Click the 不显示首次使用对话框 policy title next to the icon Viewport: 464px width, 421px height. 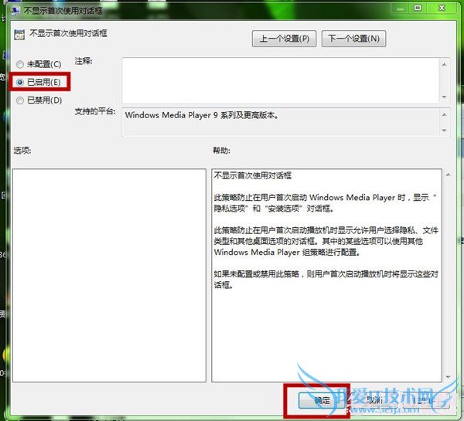68,33
